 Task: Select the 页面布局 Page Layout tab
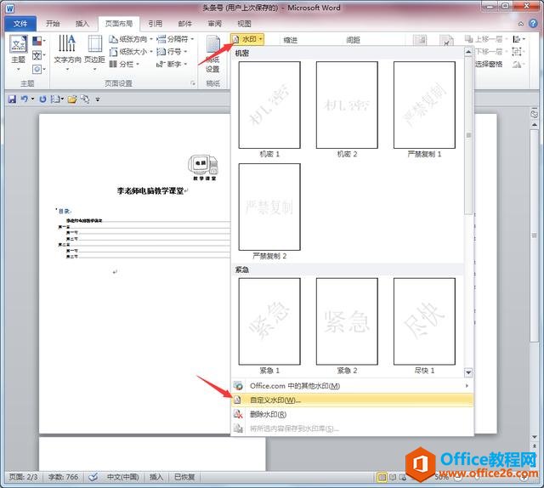119,24
